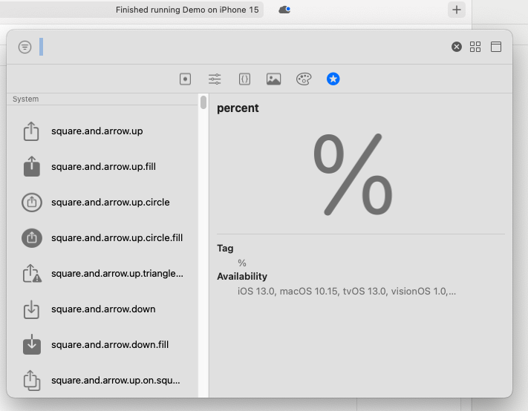Screen dimensions: 528x411
Task: Click the symbol list scrollbar thumb
Action: pos(203,102)
